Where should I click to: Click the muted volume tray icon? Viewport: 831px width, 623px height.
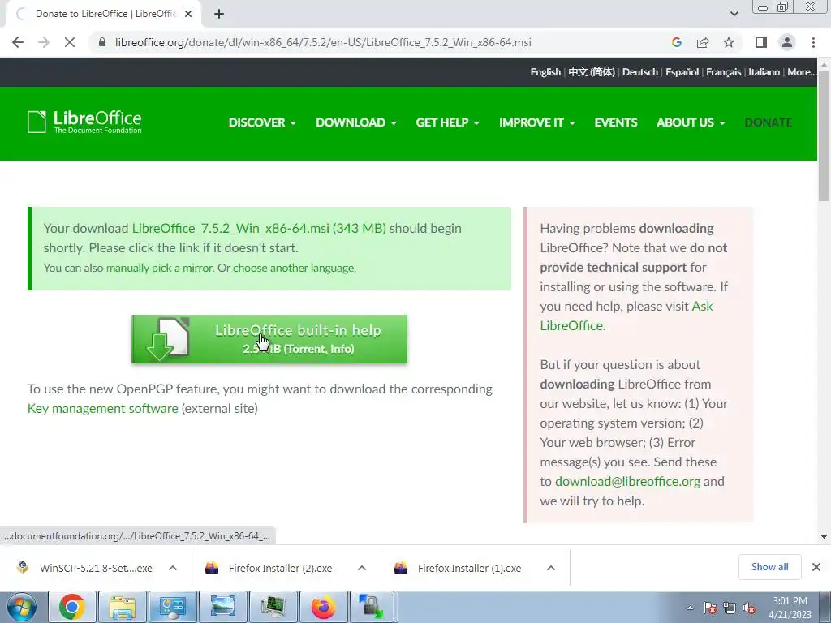[x=749, y=608]
